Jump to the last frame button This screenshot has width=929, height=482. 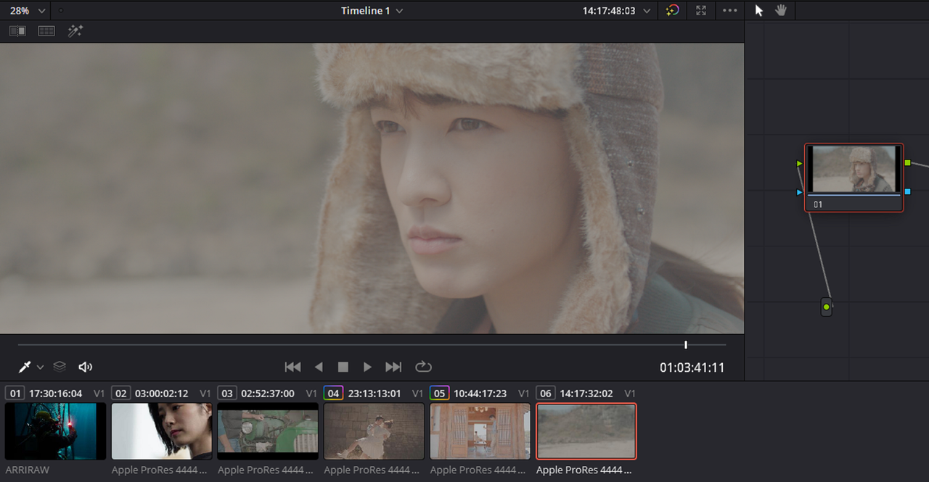pos(393,367)
